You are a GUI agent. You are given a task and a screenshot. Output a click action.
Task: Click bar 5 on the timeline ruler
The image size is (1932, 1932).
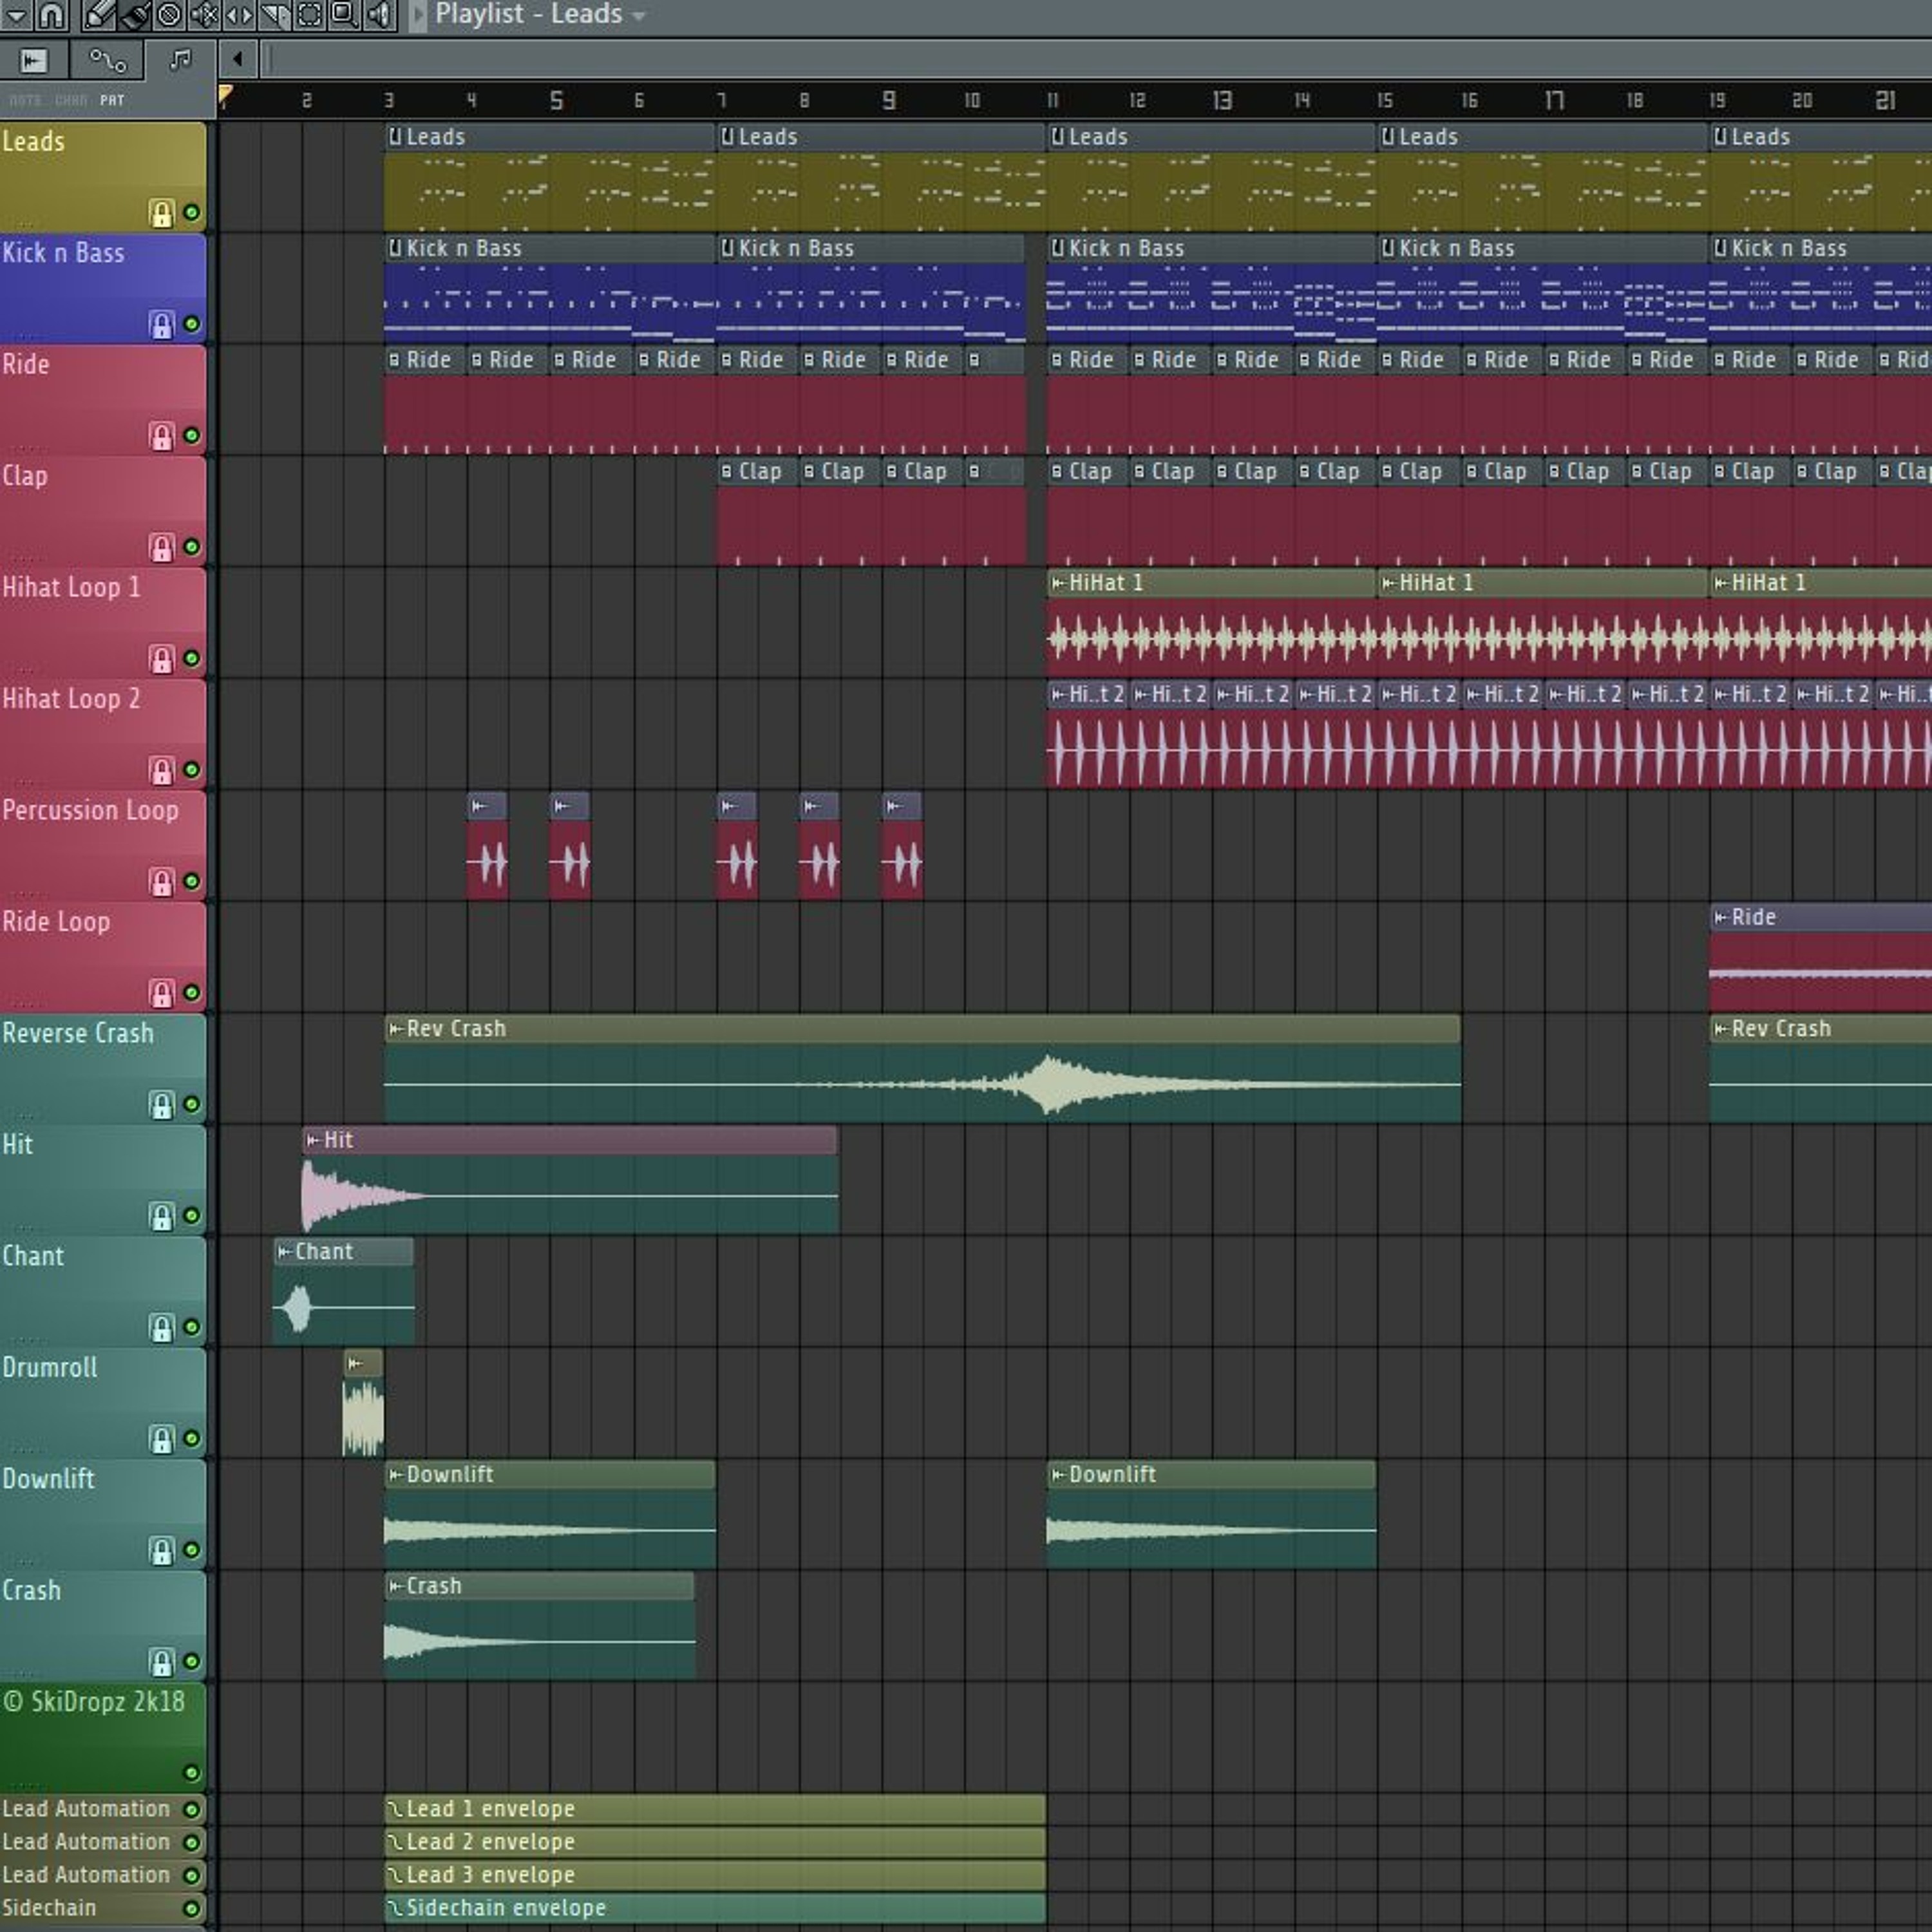[556, 100]
